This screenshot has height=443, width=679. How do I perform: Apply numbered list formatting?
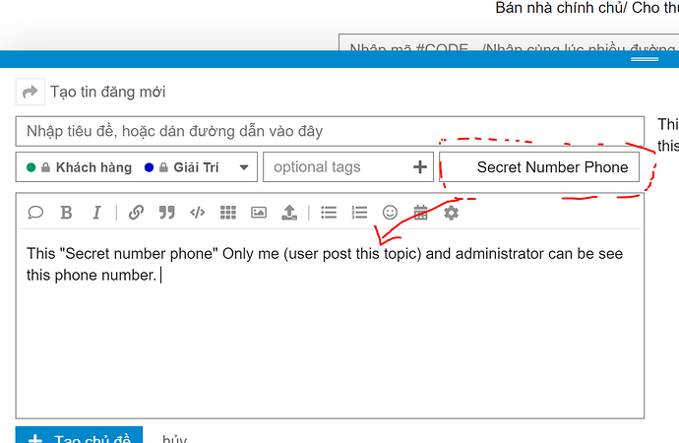[359, 213]
